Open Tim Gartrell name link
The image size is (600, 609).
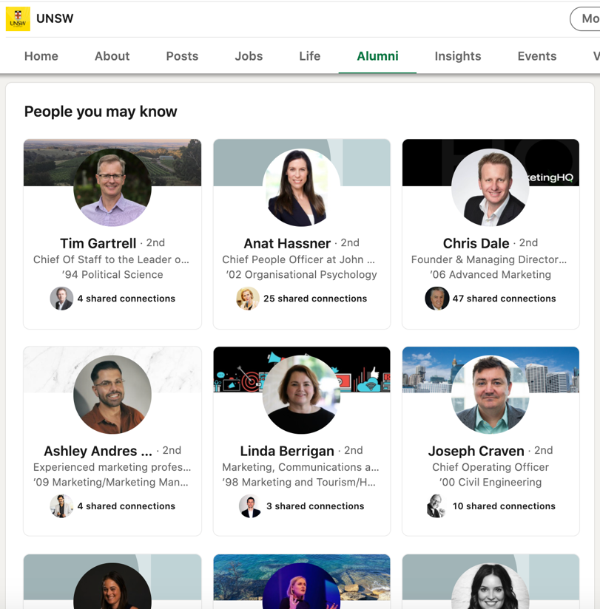pyautogui.click(x=98, y=243)
